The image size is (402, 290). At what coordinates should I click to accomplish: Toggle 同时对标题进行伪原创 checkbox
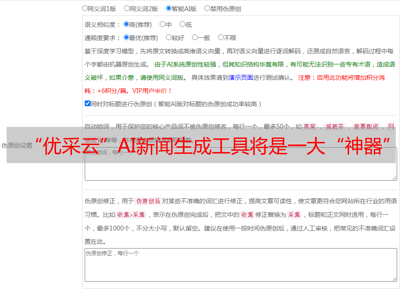click(x=87, y=104)
